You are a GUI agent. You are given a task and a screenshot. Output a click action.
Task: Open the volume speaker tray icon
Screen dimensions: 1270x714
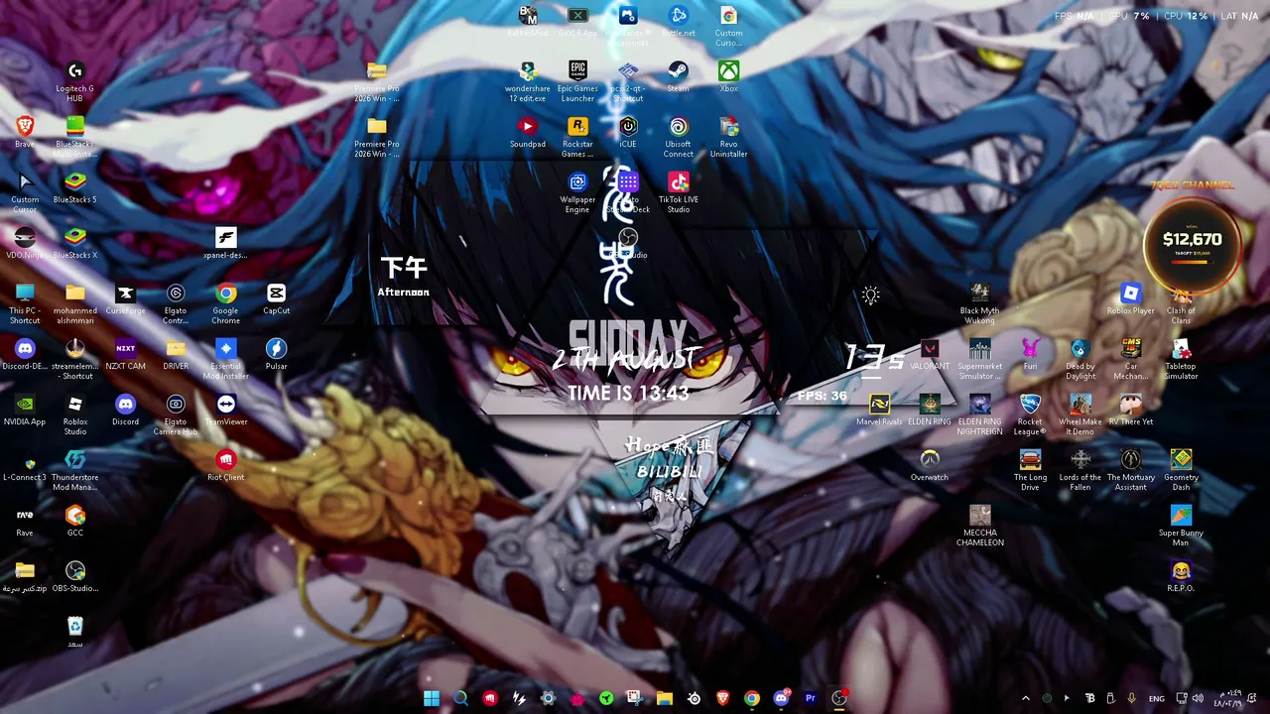(1198, 698)
